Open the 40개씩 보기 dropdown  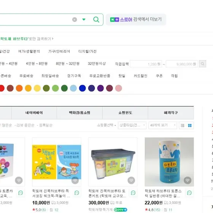163,125
